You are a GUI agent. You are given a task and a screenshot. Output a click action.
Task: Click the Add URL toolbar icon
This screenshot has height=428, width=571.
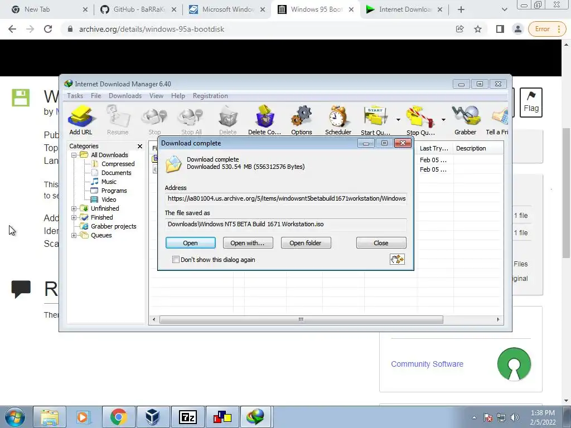click(x=81, y=120)
